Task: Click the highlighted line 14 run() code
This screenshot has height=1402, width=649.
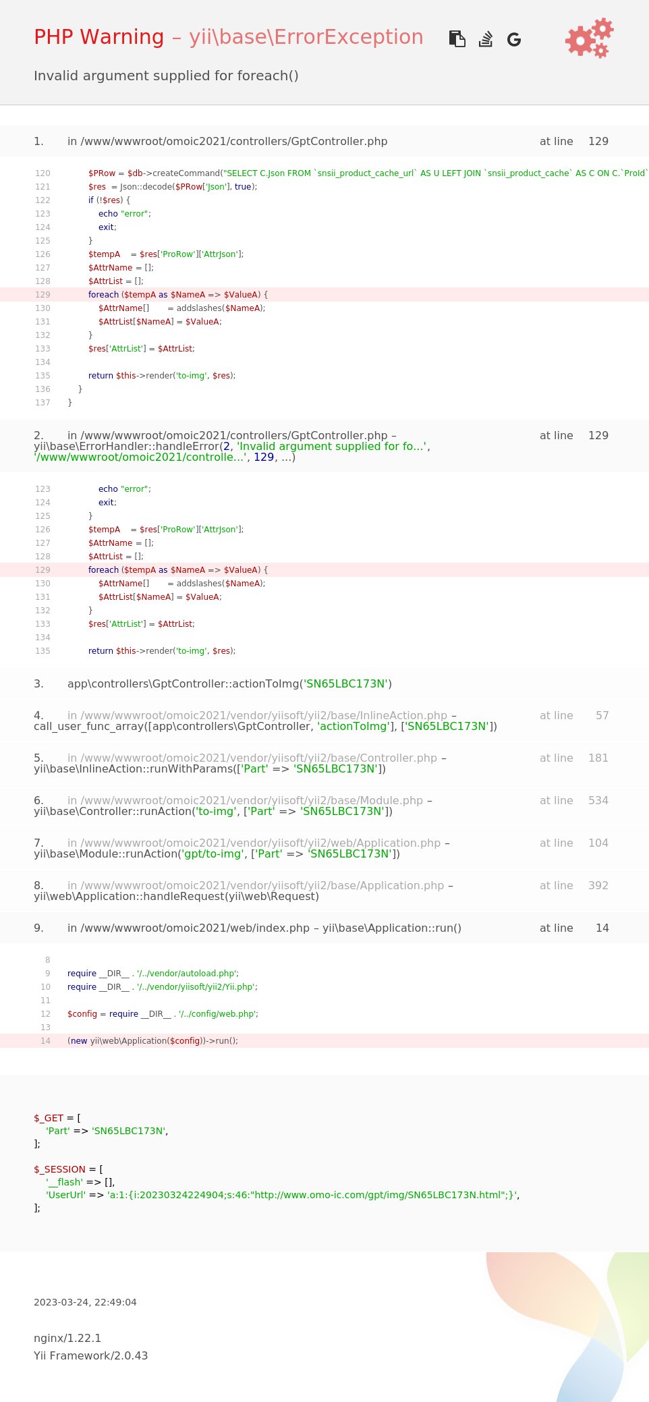Action: (152, 1041)
